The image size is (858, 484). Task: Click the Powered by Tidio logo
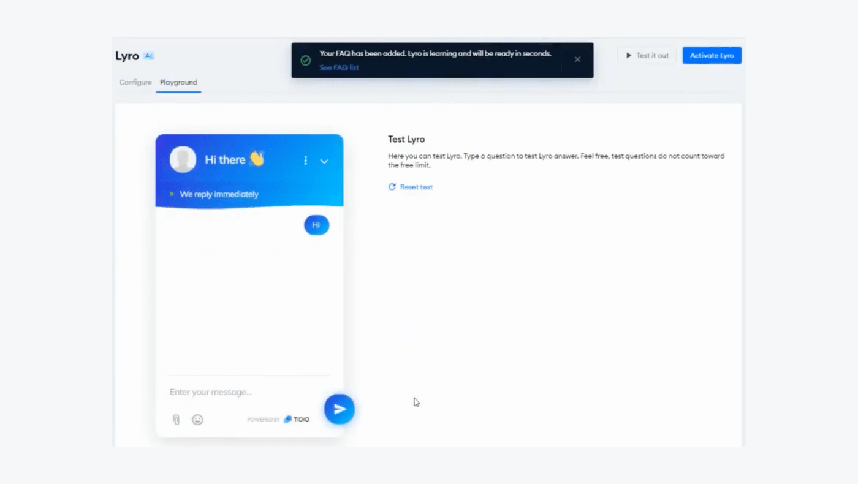278,420
